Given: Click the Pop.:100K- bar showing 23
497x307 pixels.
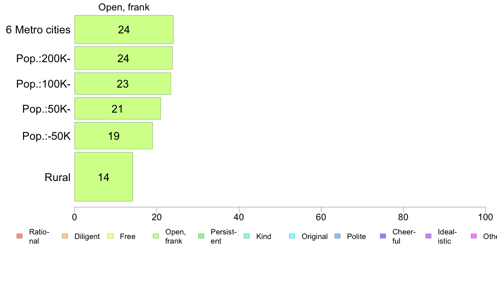Looking at the screenshot, I should click(x=123, y=84).
